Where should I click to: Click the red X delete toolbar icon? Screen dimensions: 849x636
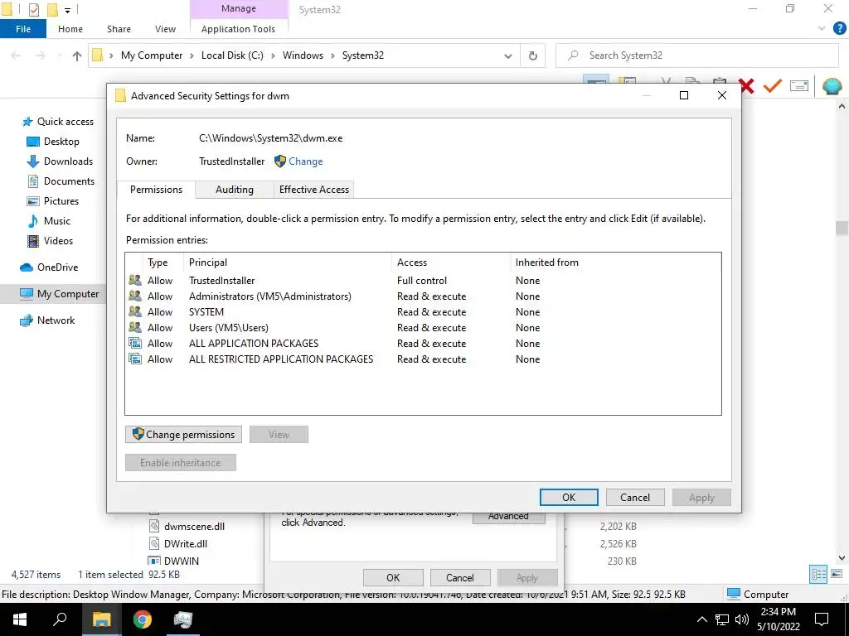(747, 86)
